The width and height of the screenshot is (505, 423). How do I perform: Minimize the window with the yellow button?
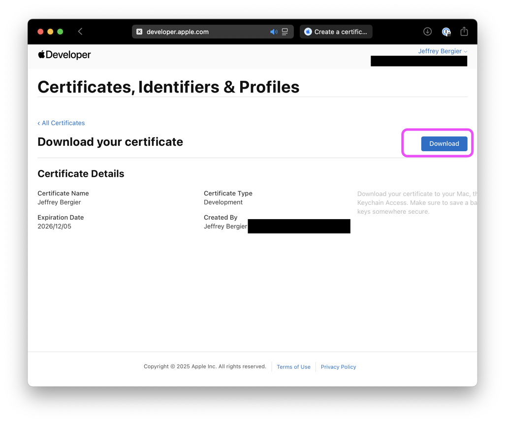tap(50, 32)
